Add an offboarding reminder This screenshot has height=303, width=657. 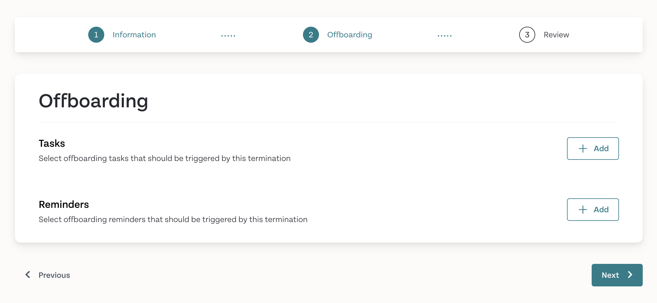point(593,210)
